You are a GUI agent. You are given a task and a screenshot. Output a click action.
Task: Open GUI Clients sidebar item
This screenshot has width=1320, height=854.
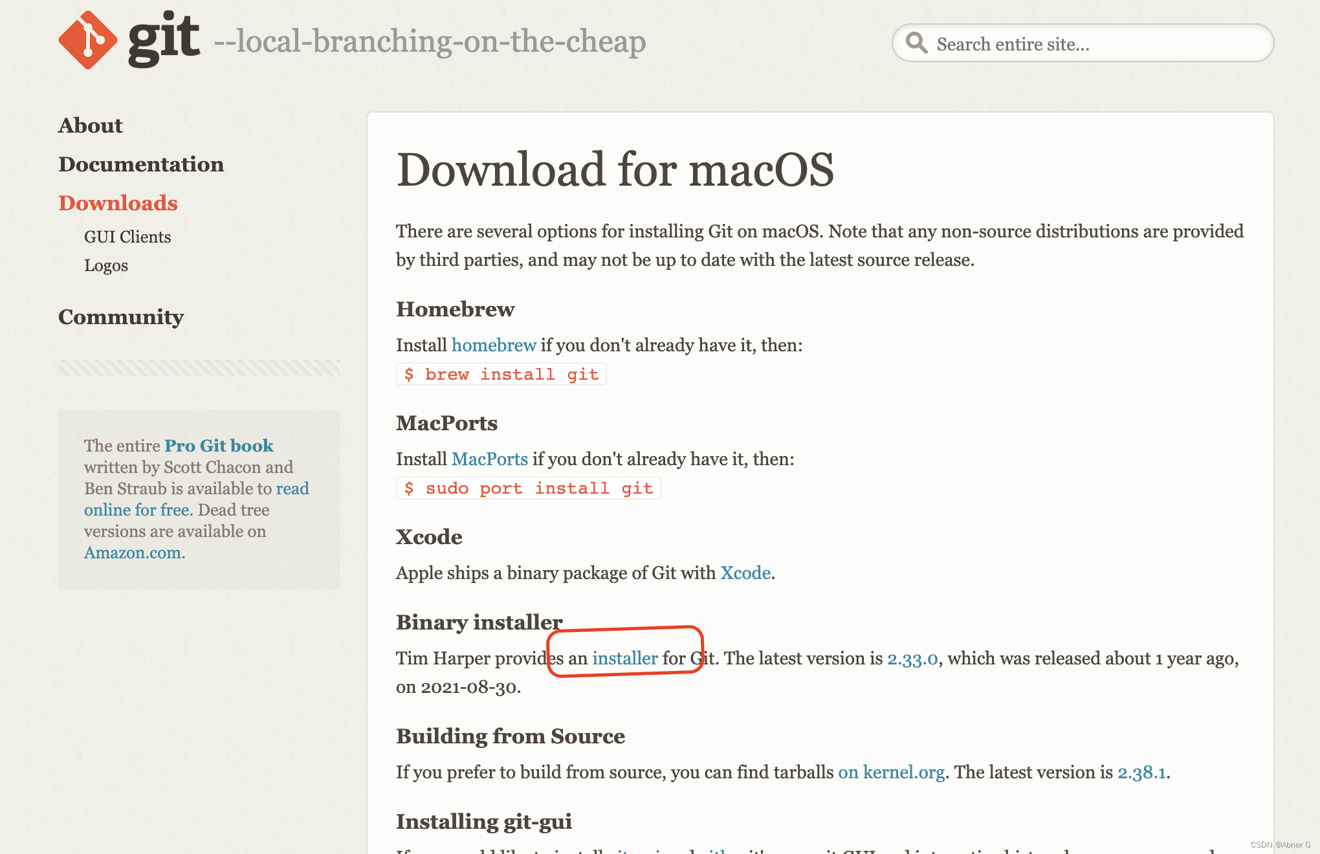[x=127, y=237]
